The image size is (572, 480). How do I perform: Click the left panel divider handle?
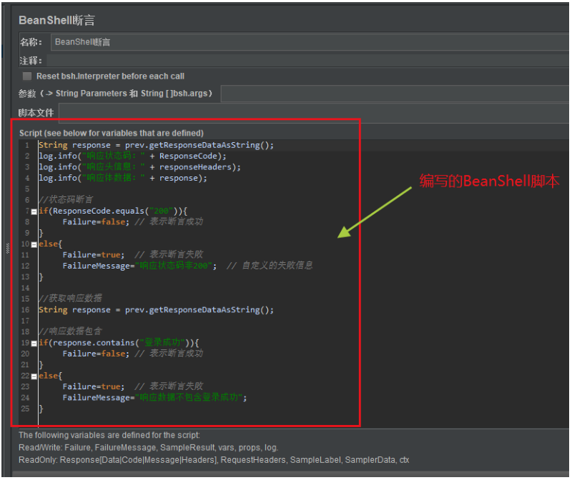coord(7,248)
